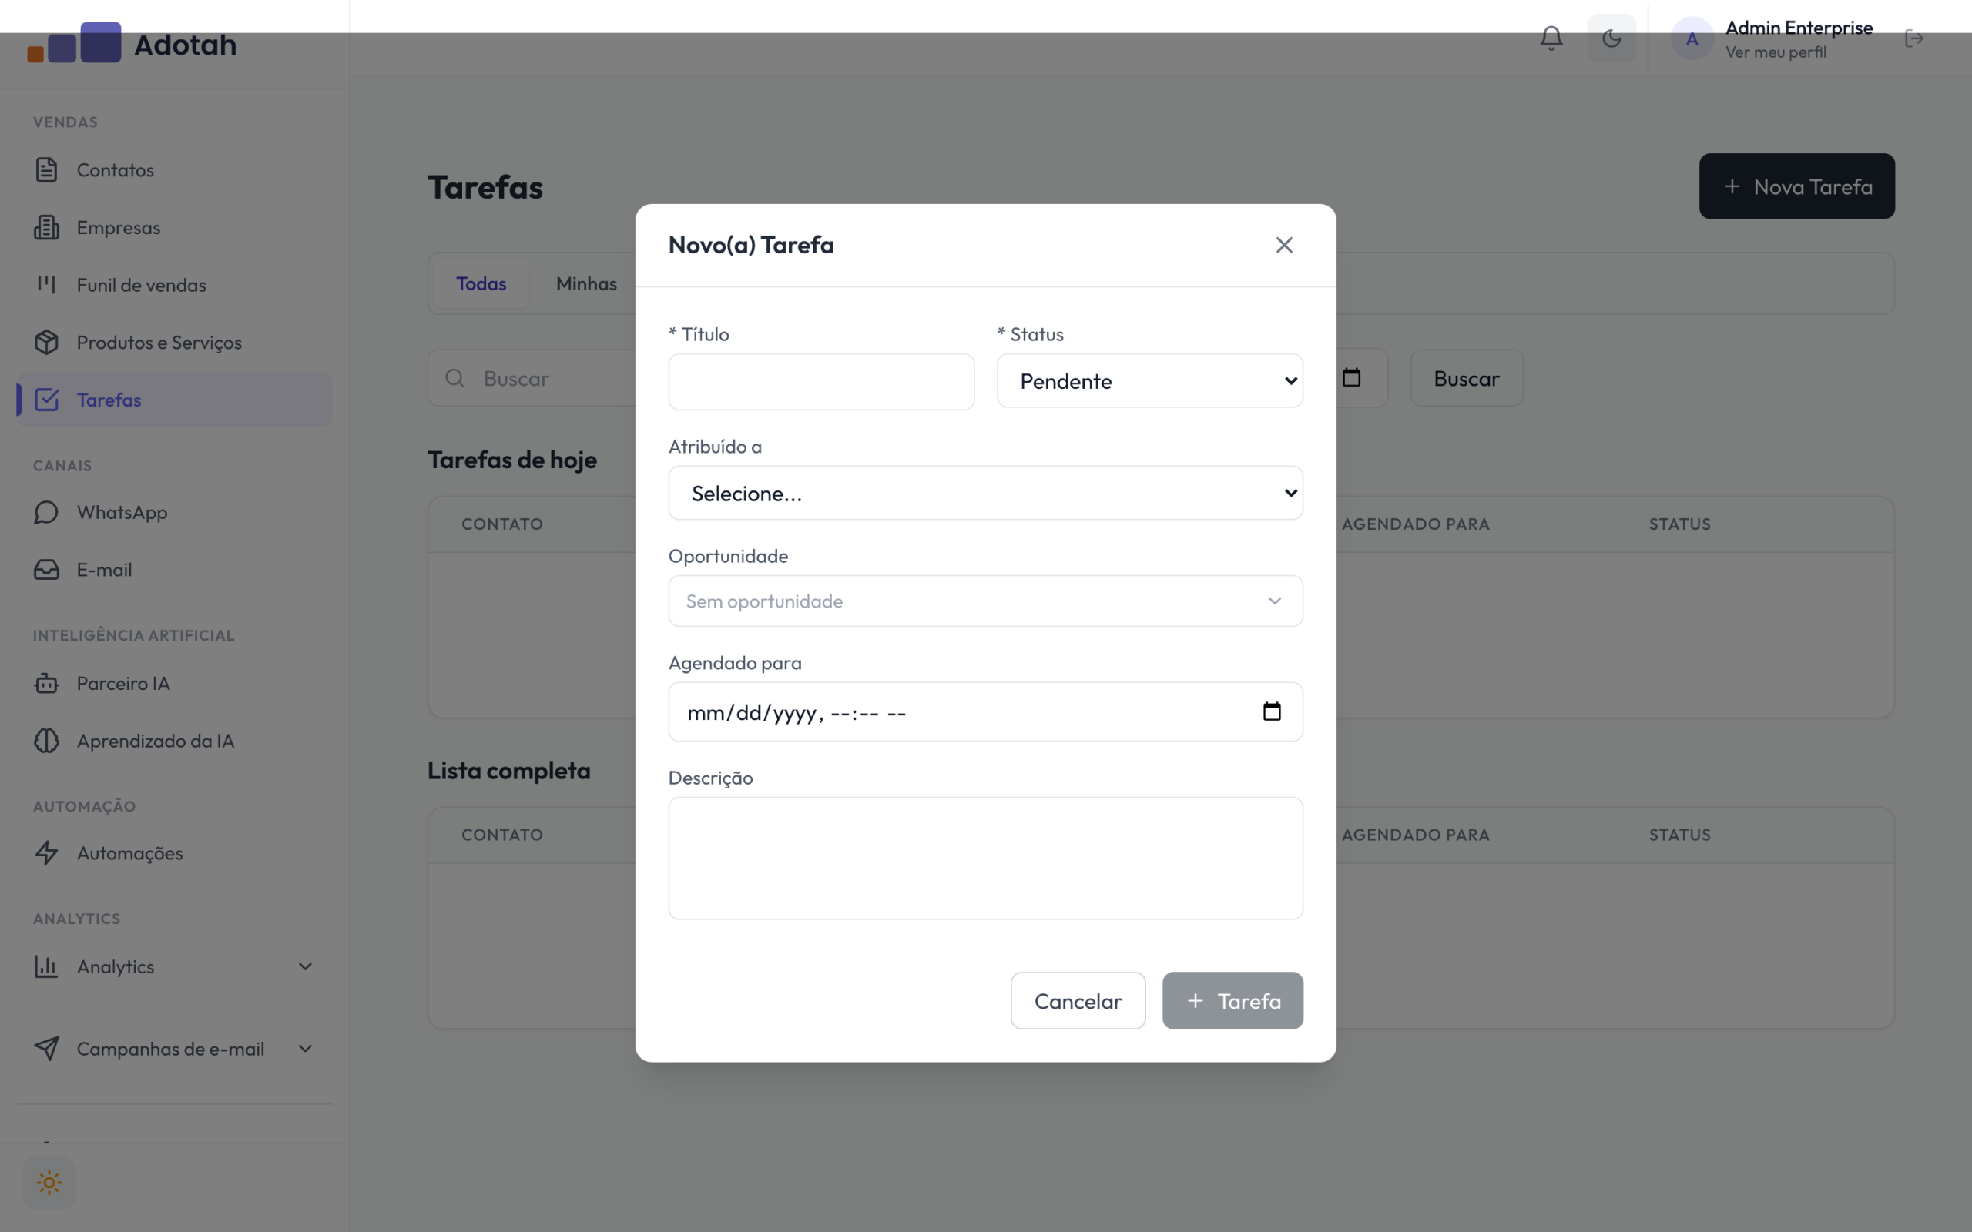Image resolution: width=1972 pixels, height=1232 pixels.
Task: Close the Novo(a) Tarefa dialog
Action: 1284,246
